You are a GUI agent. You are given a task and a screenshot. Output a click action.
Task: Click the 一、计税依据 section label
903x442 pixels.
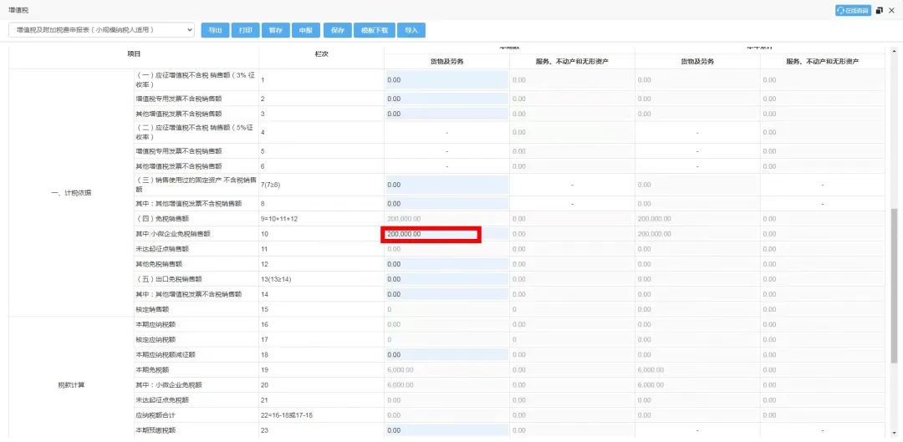pos(71,192)
